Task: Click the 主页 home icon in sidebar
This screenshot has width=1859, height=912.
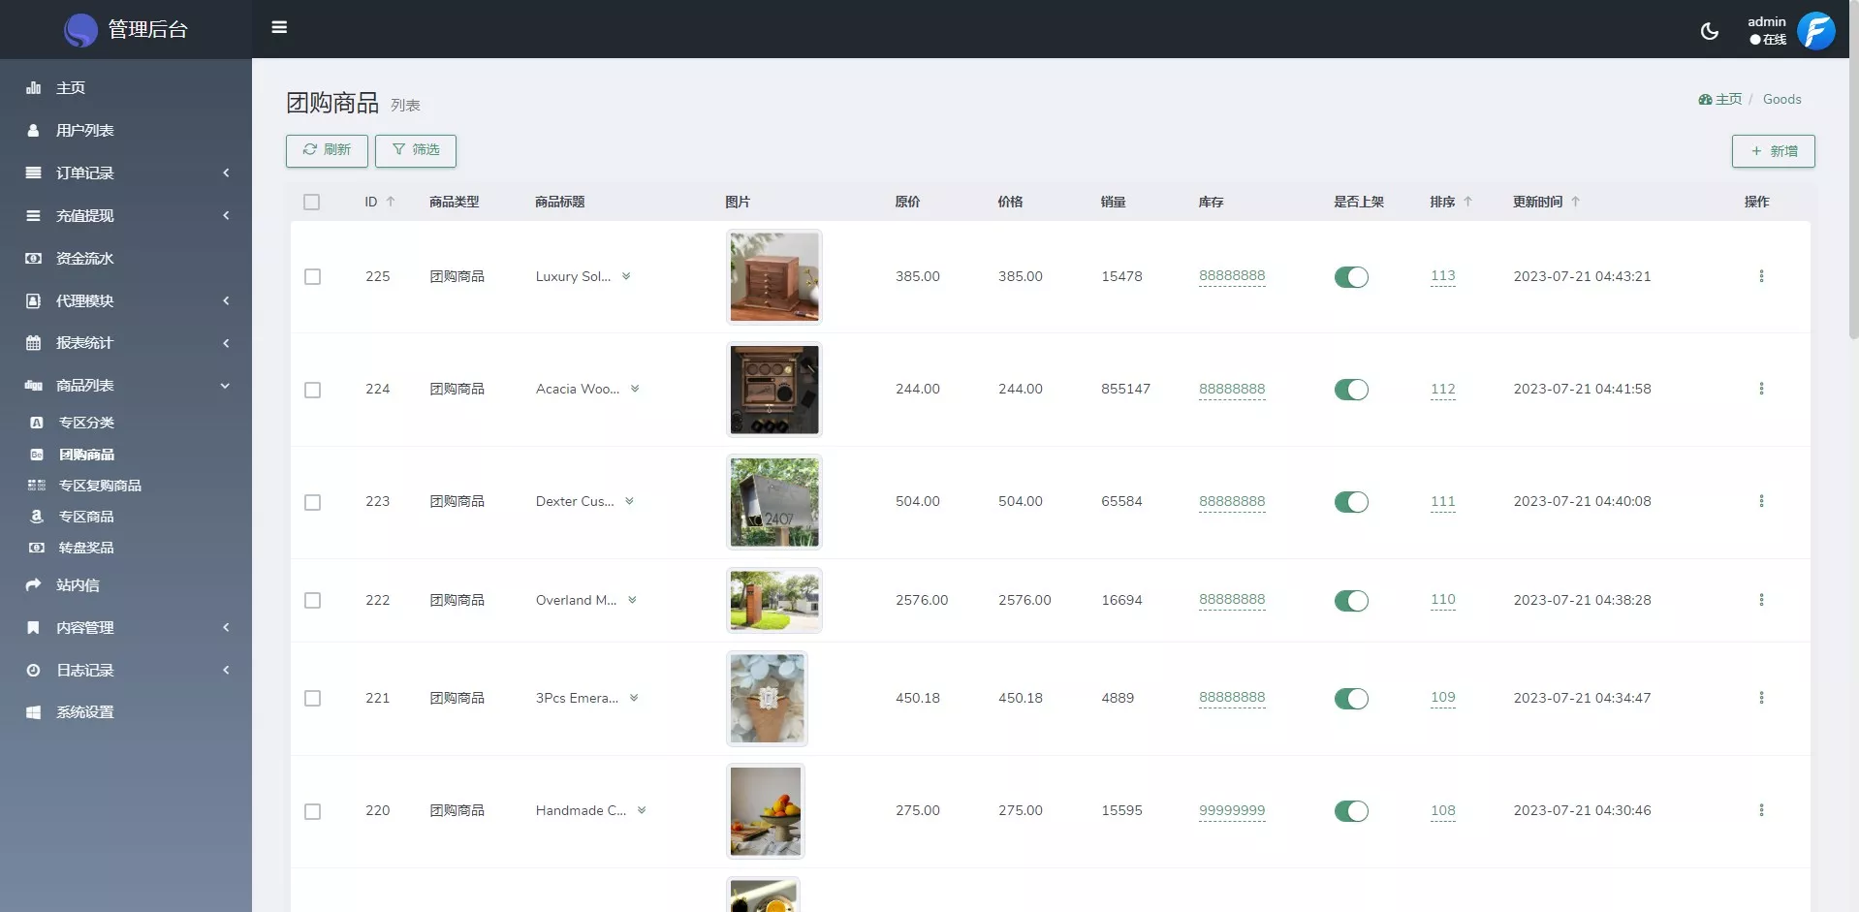Action: pyautogui.click(x=34, y=88)
